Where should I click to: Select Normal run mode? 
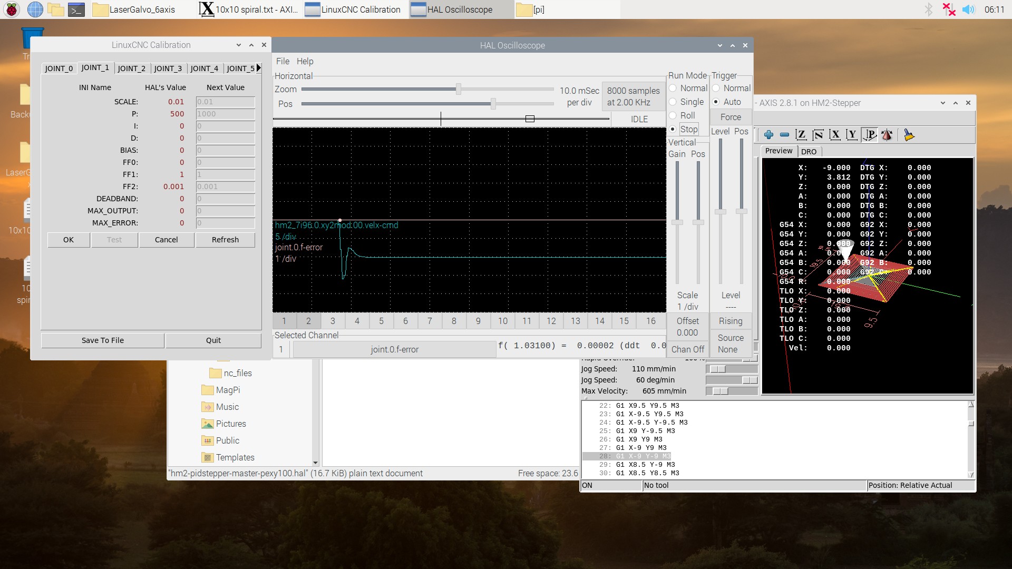[688, 88]
